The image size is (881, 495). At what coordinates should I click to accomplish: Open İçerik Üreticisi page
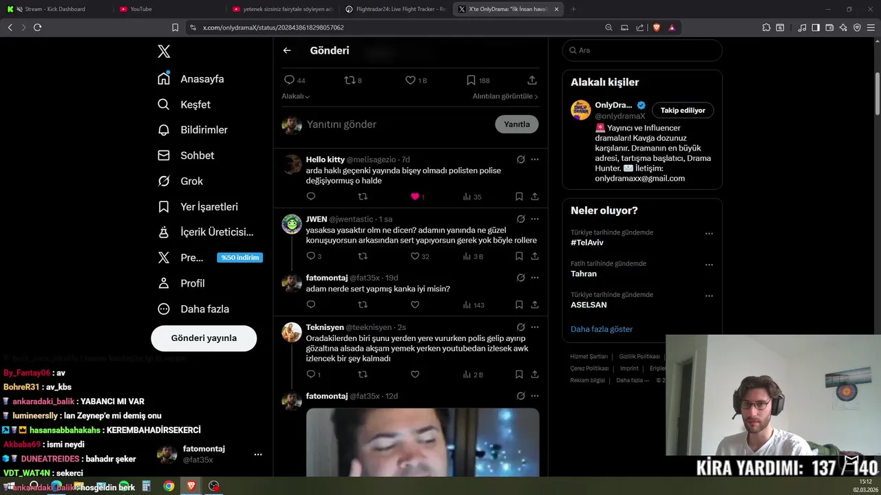point(206,232)
